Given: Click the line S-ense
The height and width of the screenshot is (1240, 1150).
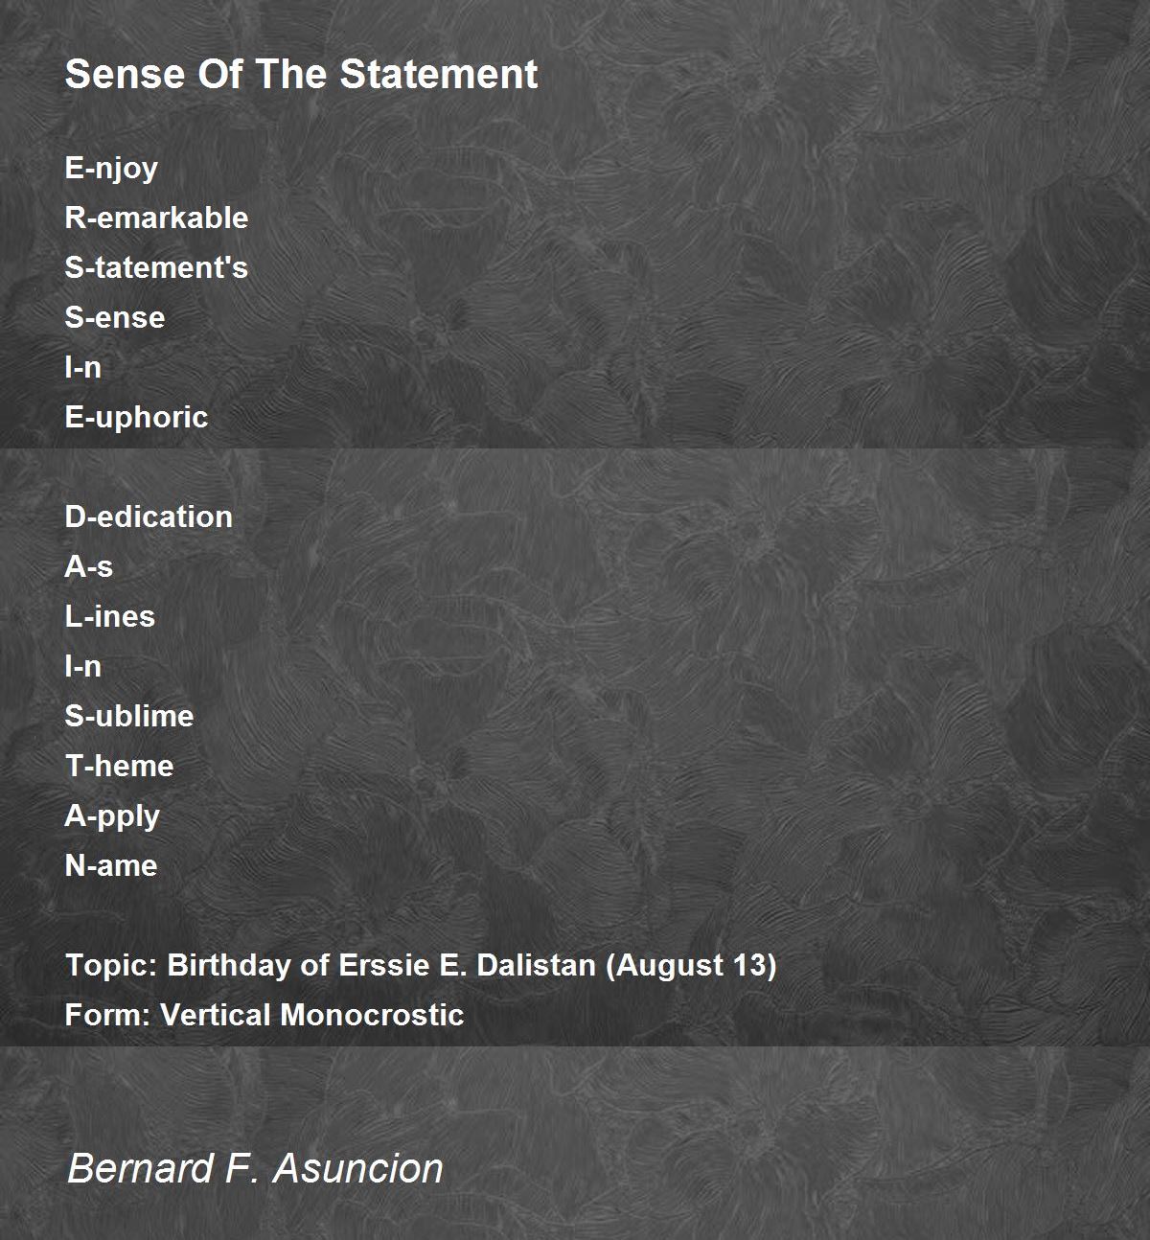Looking at the screenshot, I should [x=115, y=317].
